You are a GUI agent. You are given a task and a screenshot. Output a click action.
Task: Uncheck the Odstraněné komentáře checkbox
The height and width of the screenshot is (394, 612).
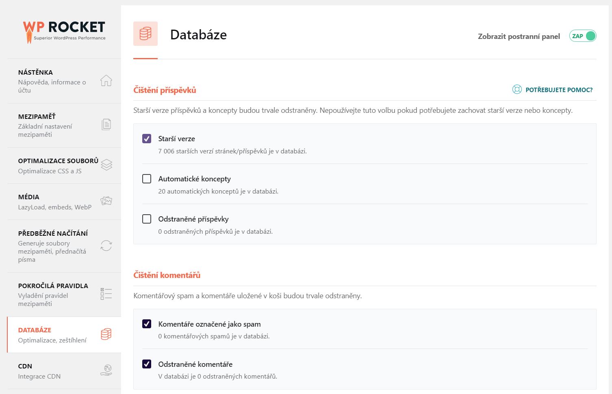[x=147, y=364]
